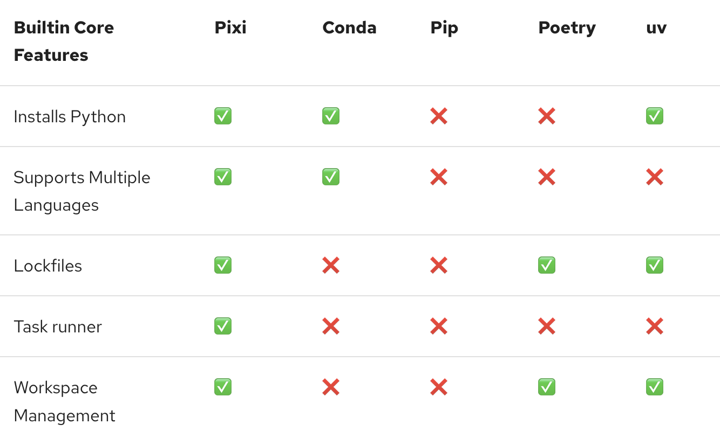The image size is (720, 445).
Task: Click the Pixi column header
Action: [x=230, y=27]
